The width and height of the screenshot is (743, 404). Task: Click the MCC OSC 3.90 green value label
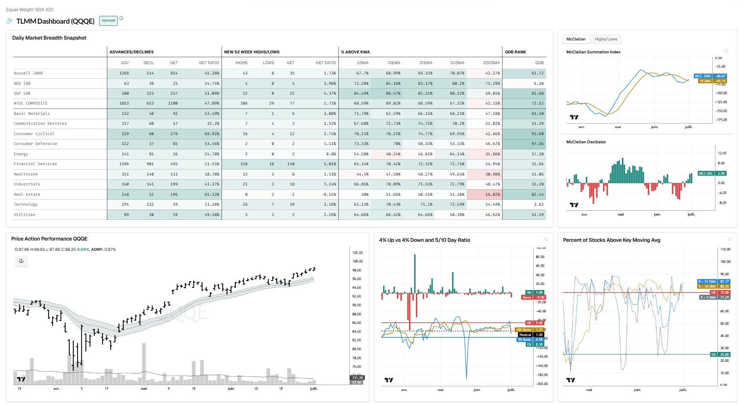tap(712, 173)
